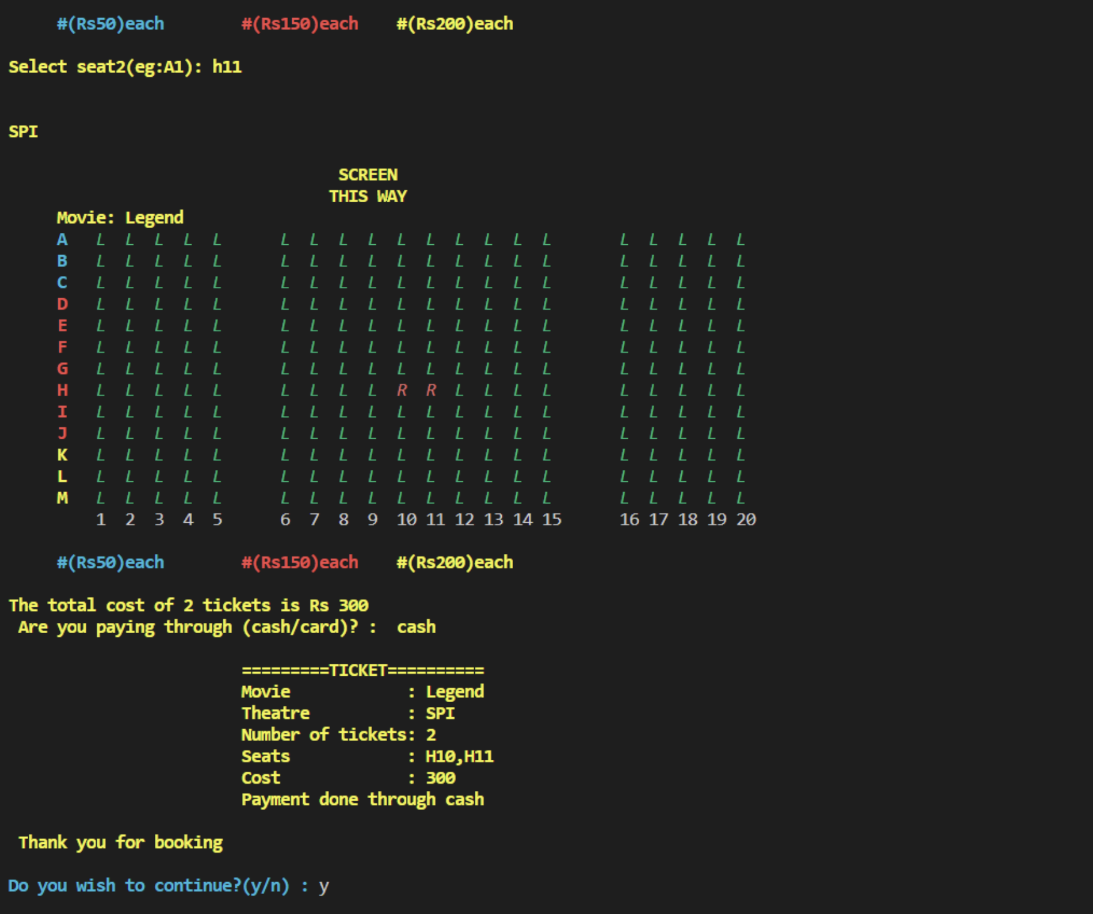The width and height of the screenshot is (1093, 914).
Task: Click column number 1 under the seat grid
Action: pos(101,520)
